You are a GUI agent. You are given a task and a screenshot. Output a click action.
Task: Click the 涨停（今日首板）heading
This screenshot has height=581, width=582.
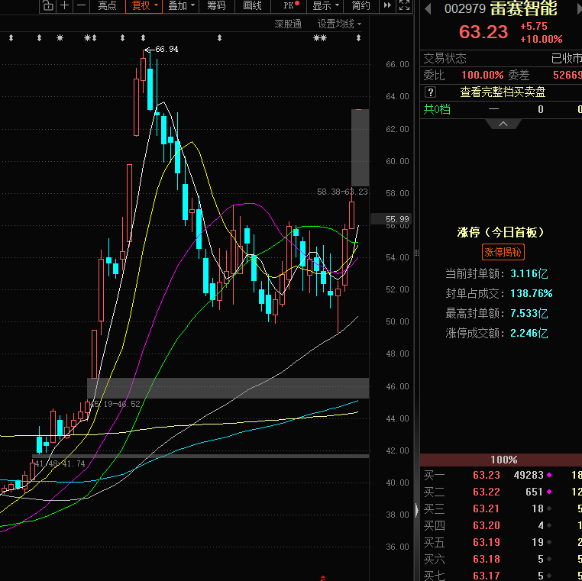point(501,232)
